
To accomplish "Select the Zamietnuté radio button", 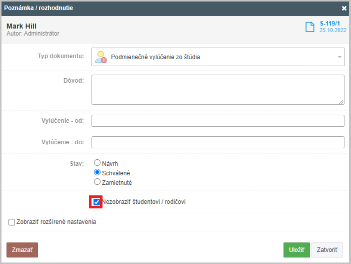I will 97,182.
